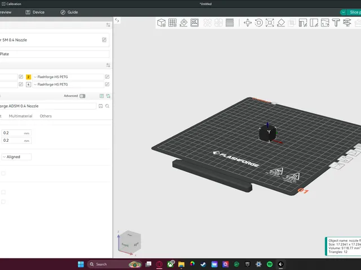Open the slice options dropdown arrow

[343, 12]
